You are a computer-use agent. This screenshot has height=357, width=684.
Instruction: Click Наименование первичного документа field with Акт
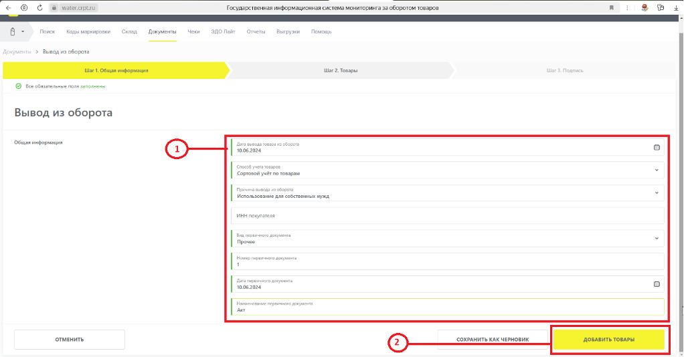(x=448, y=307)
